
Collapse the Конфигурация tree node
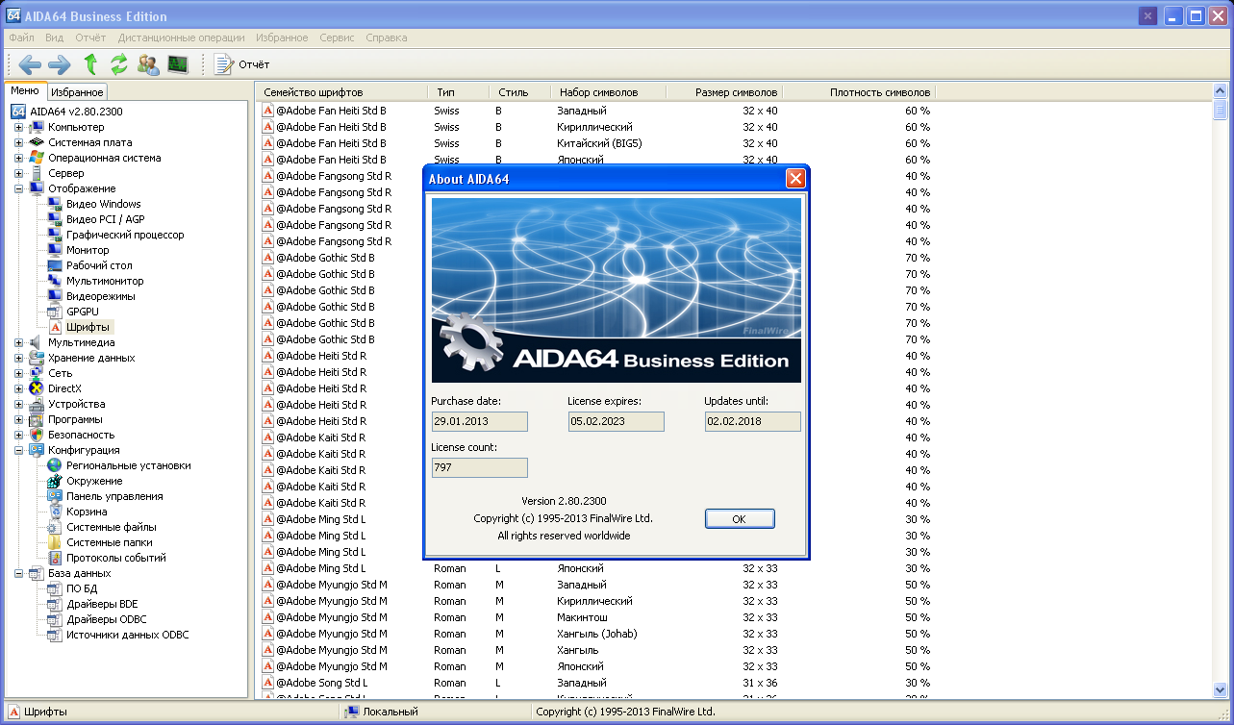tap(18, 450)
